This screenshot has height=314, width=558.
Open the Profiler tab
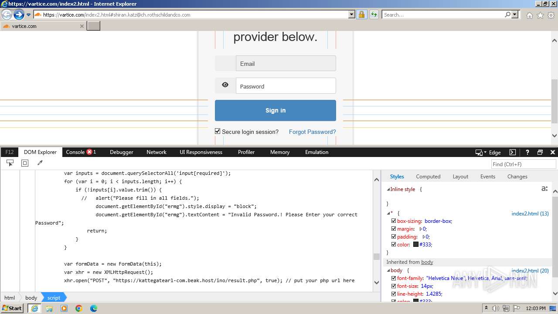pyautogui.click(x=246, y=152)
